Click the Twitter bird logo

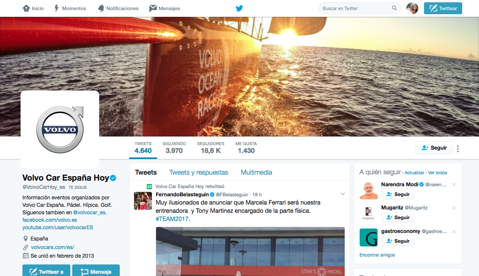click(239, 8)
